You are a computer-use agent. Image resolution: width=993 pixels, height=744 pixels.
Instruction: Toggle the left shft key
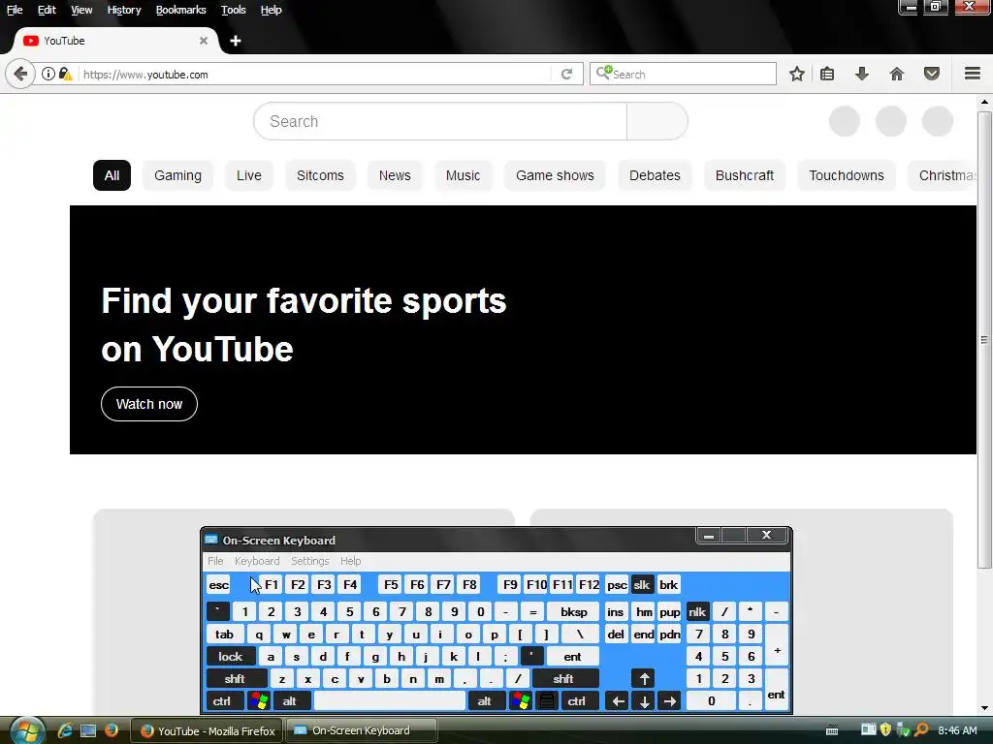[235, 679]
